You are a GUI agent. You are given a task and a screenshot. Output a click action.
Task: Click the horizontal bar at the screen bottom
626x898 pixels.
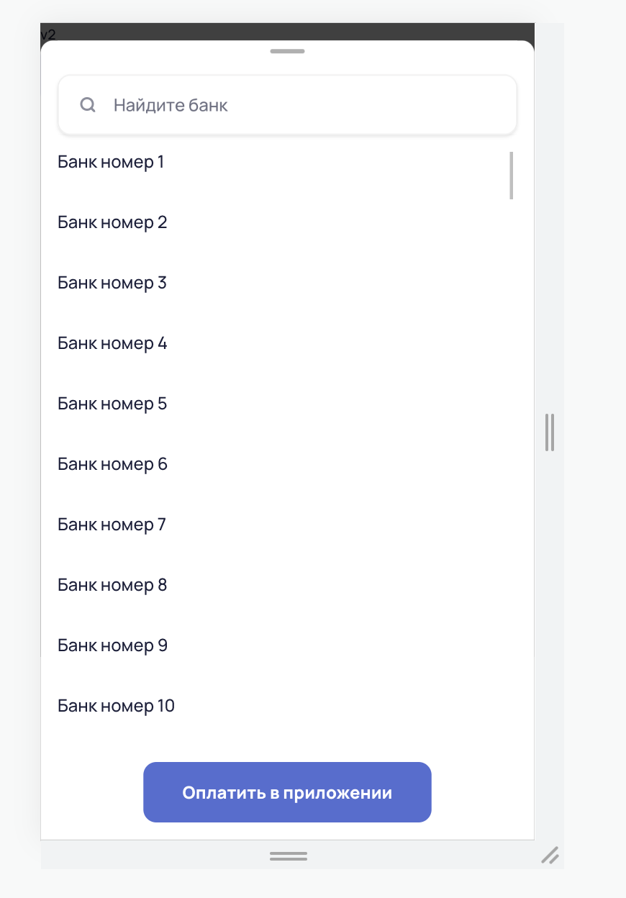(287, 856)
